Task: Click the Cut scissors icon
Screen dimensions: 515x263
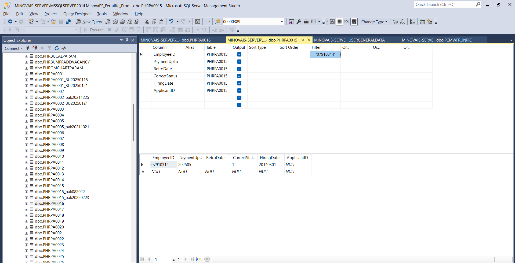Action: click(x=147, y=22)
